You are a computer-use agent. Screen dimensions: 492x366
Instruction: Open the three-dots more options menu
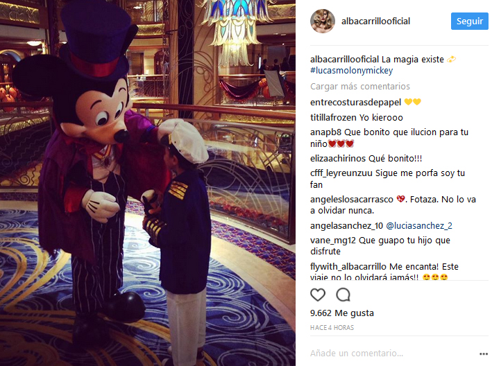pyautogui.click(x=484, y=354)
